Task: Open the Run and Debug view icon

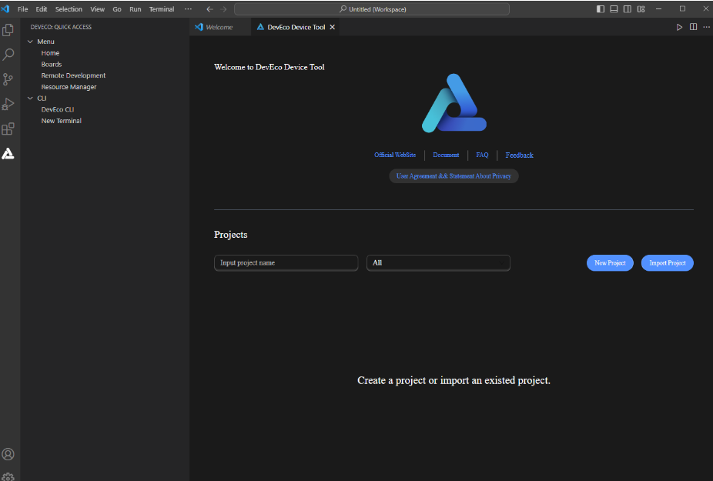Action: coord(8,104)
